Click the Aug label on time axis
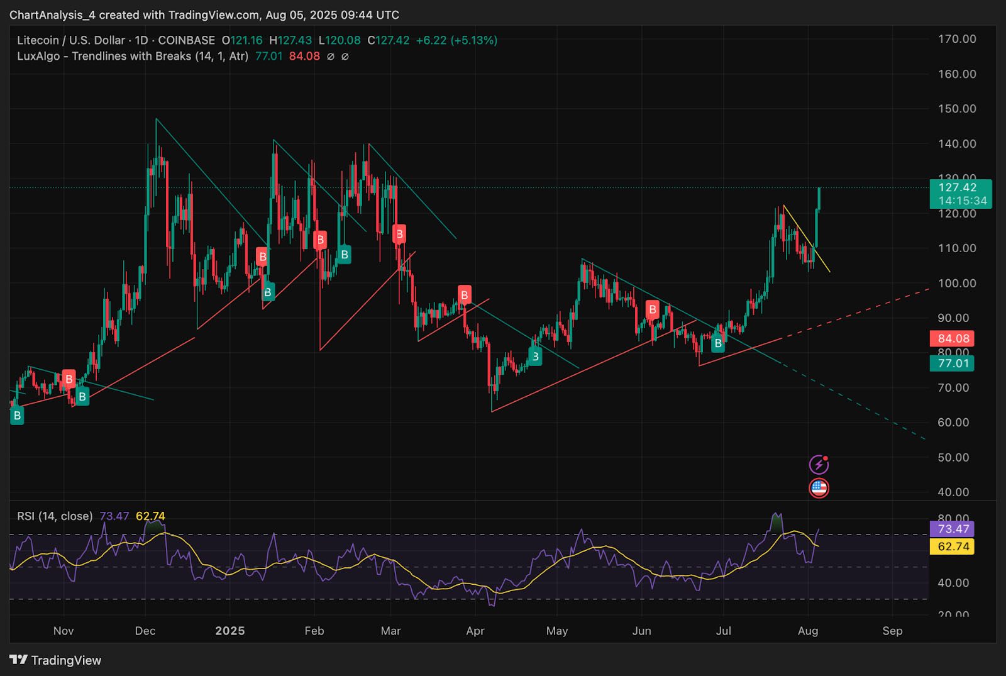This screenshot has height=676, width=1006. click(808, 631)
